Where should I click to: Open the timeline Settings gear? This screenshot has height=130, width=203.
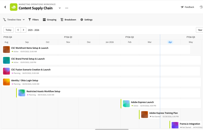[86, 20]
